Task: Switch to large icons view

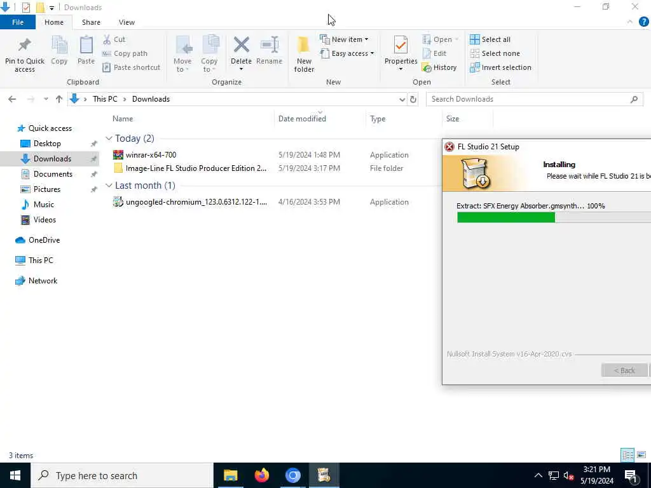Action: pos(641,455)
